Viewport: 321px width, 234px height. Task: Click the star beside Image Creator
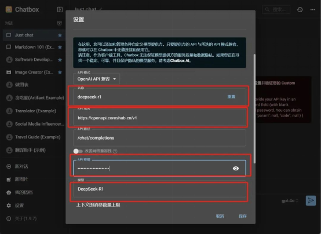click(x=60, y=72)
